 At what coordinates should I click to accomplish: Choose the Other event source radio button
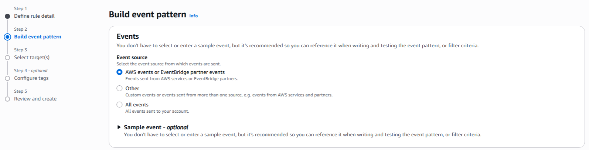[119, 88]
